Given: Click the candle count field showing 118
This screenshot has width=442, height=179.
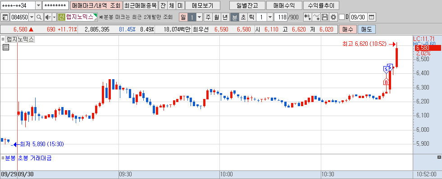Looking at the screenshot, I should pos(281,17).
